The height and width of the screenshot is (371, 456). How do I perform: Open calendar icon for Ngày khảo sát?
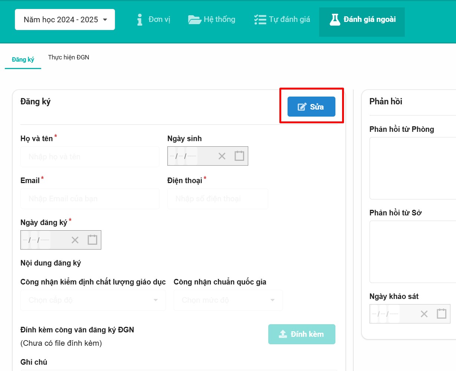[x=441, y=314]
